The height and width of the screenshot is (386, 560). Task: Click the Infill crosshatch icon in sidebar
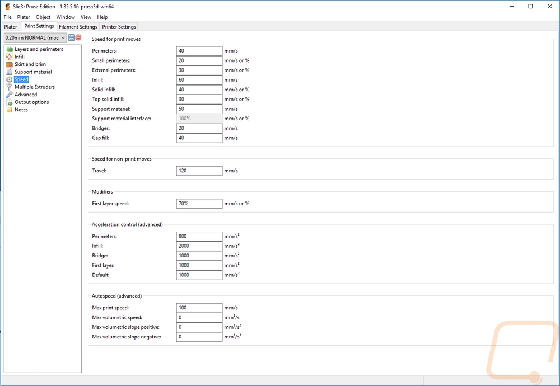[10, 57]
